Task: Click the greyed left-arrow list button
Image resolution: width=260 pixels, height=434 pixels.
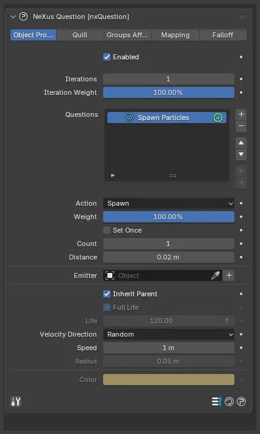Action: (x=241, y=182)
